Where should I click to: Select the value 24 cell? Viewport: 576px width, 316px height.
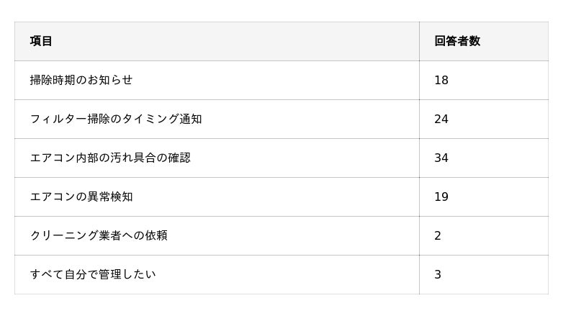pos(484,119)
